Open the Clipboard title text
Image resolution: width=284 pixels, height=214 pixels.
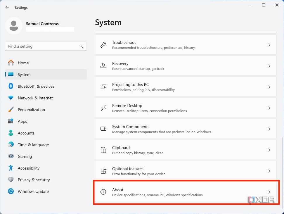pos(121,148)
